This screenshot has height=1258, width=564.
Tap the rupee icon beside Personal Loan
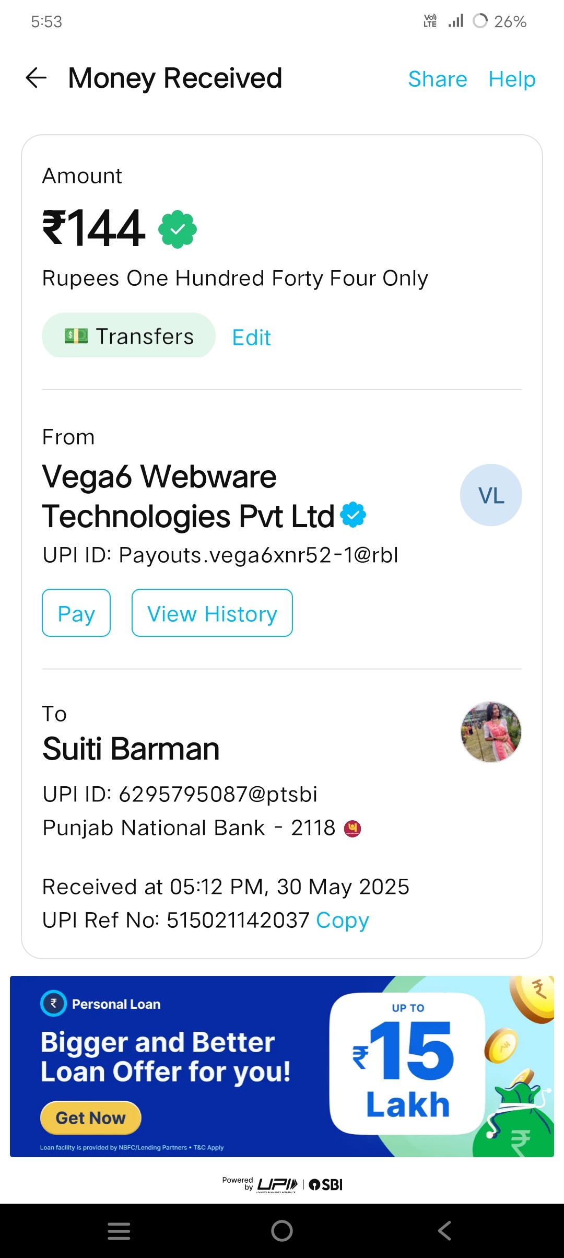tap(53, 1004)
